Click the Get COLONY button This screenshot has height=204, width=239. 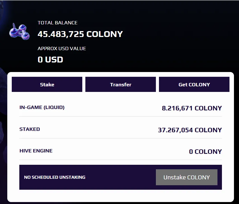click(x=194, y=84)
